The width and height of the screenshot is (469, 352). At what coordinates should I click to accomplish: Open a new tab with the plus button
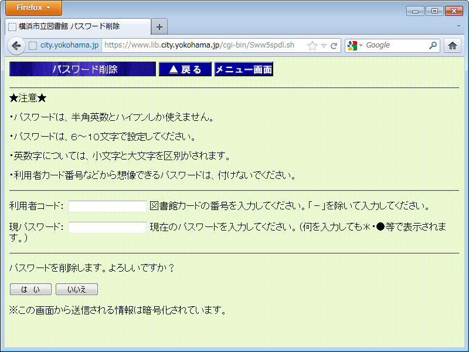pos(159,27)
